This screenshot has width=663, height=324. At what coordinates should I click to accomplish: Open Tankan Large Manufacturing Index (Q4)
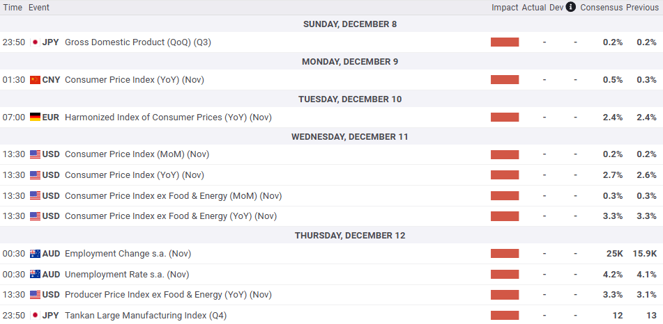(145, 316)
